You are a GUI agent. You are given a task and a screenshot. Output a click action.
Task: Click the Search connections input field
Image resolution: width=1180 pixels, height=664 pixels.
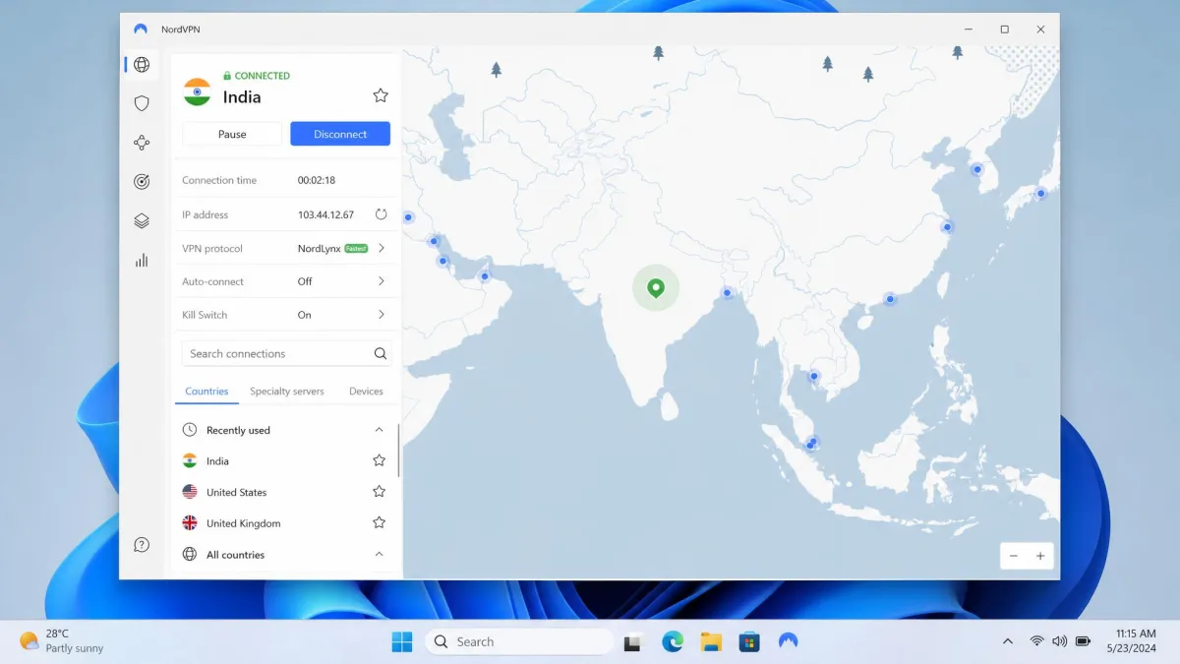286,354
